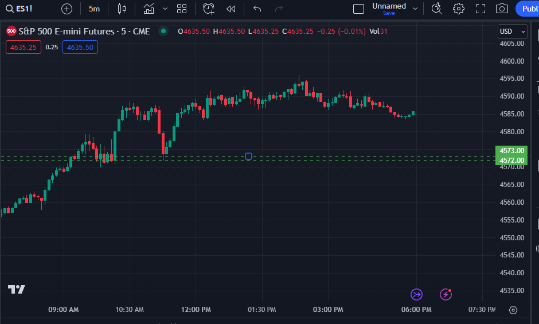Screen dimensions: 539x324
Task: Click the Vol 31 volume readout
Action: click(378, 32)
